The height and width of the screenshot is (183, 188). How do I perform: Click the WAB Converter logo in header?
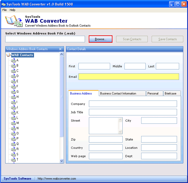click(13, 21)
